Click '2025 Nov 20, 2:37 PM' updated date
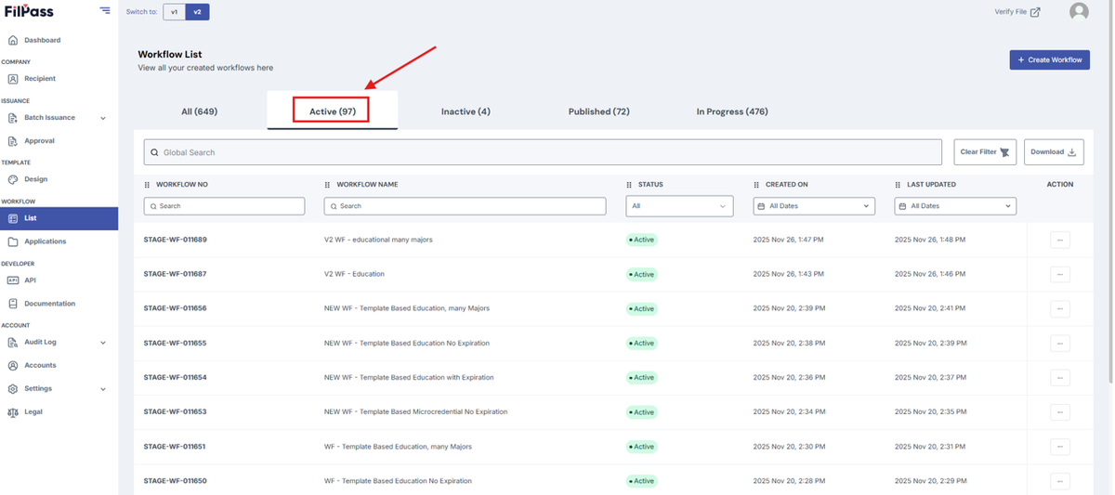The height and width of the screenshot is (495, 1115). pyautogui.click(x=929, y=377)
